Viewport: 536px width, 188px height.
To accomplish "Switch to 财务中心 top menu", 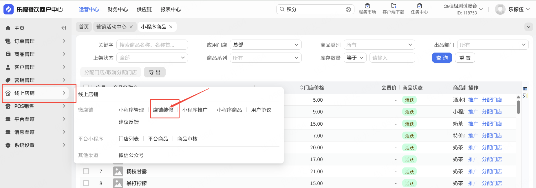I will click(x=118, y=10).
